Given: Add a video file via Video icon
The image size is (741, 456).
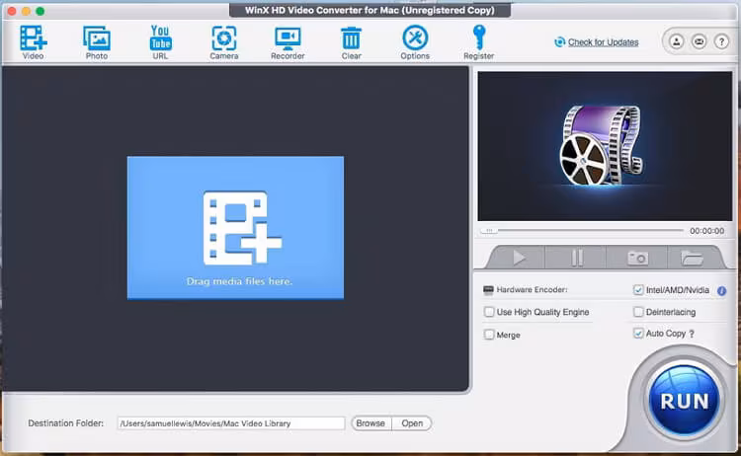Looking at the screenshot, I should 33,42.
